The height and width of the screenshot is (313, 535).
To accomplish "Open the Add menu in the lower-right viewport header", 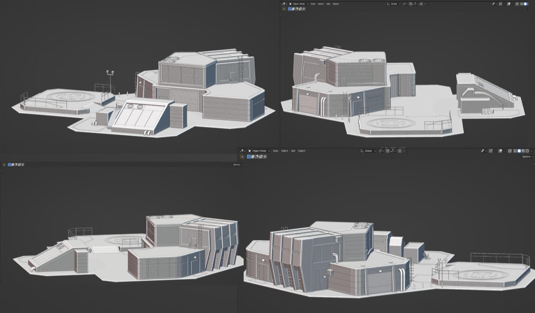I will tap(293, 151).
